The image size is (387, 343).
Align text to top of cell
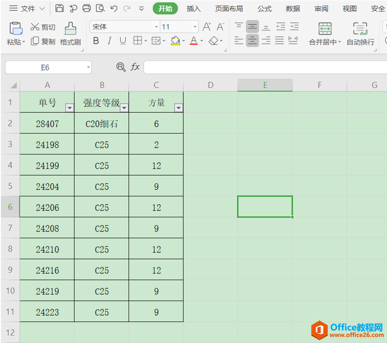click(x=239, y=26)
